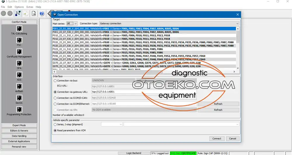
Task: Switch to External Applications panel
Action: pos(19,141)
